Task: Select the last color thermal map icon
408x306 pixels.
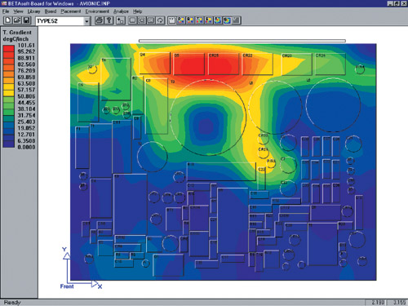Action: coord(227,20)
